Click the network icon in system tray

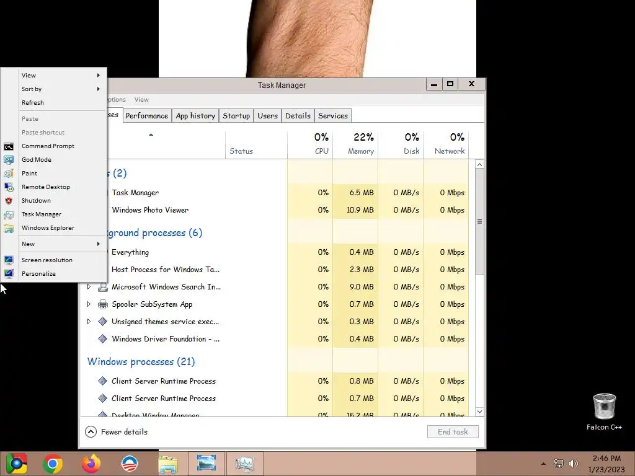coord(559,464)
